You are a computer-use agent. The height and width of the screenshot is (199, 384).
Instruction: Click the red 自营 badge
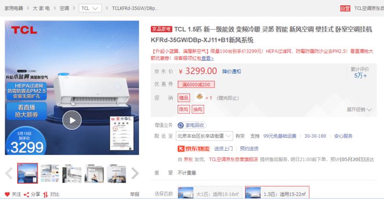coord(345,8)
